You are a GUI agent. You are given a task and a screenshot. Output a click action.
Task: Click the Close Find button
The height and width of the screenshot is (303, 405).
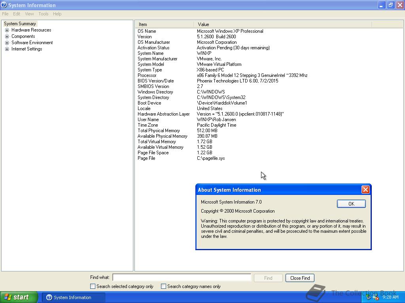click(x=300, y=278)
